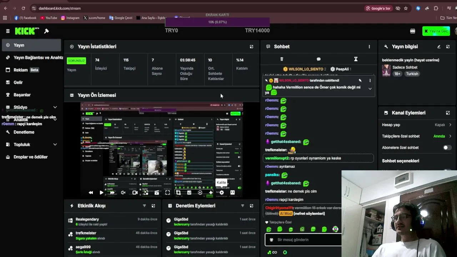The width and height of the screenshot is (457, 257).
Task: Toggle the Abonelere özel sohbet switch
Action: point(447,147)
